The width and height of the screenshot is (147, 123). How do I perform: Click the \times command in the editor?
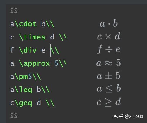(x=32, y=37)
